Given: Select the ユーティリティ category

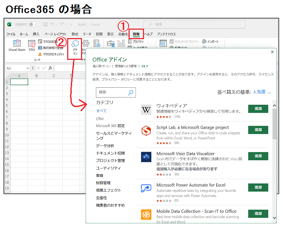Looking at the screenshot, I should pos(108,168).
